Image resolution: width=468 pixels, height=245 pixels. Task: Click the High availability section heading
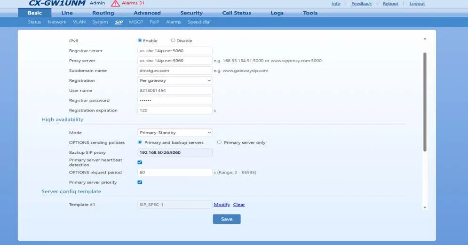point(63,119)
